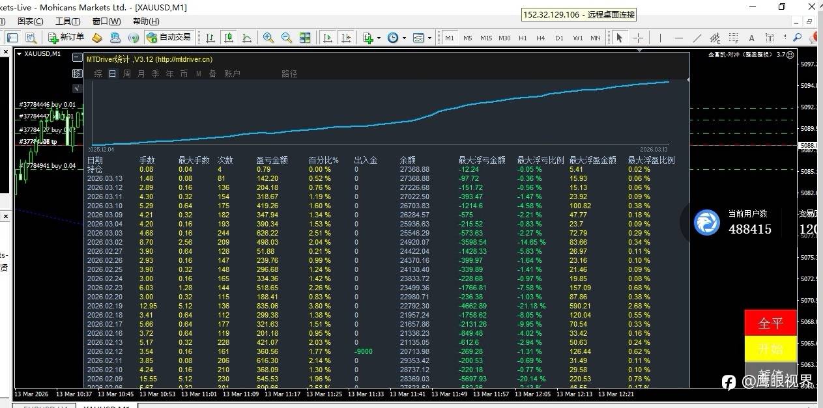
Task: Select the trendline drawing tool
Action: tap(697, 38)
